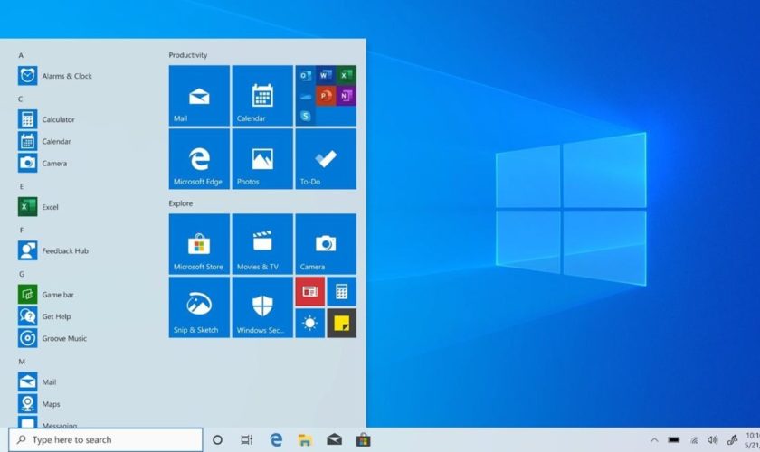This screenshot has height=452, width=760.
Task: Open the Mail tile in Productivity
Action: (199, 96)
